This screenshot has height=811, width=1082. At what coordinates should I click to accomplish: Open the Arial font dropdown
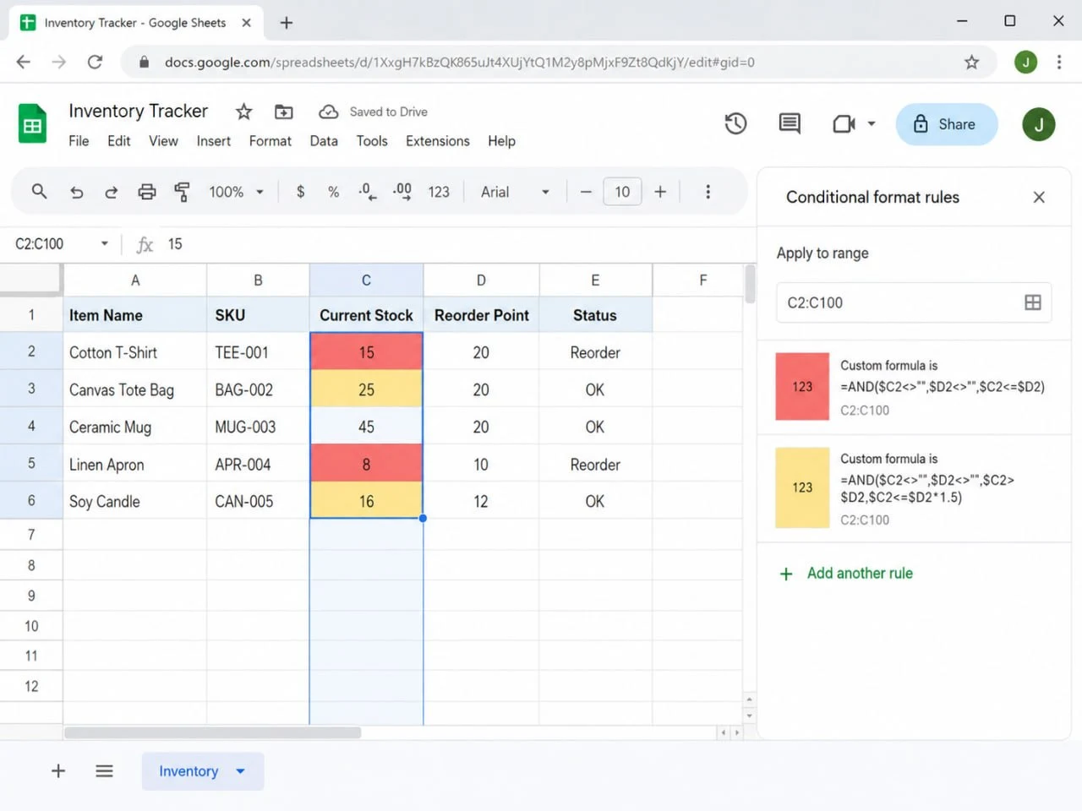[515, 192]
